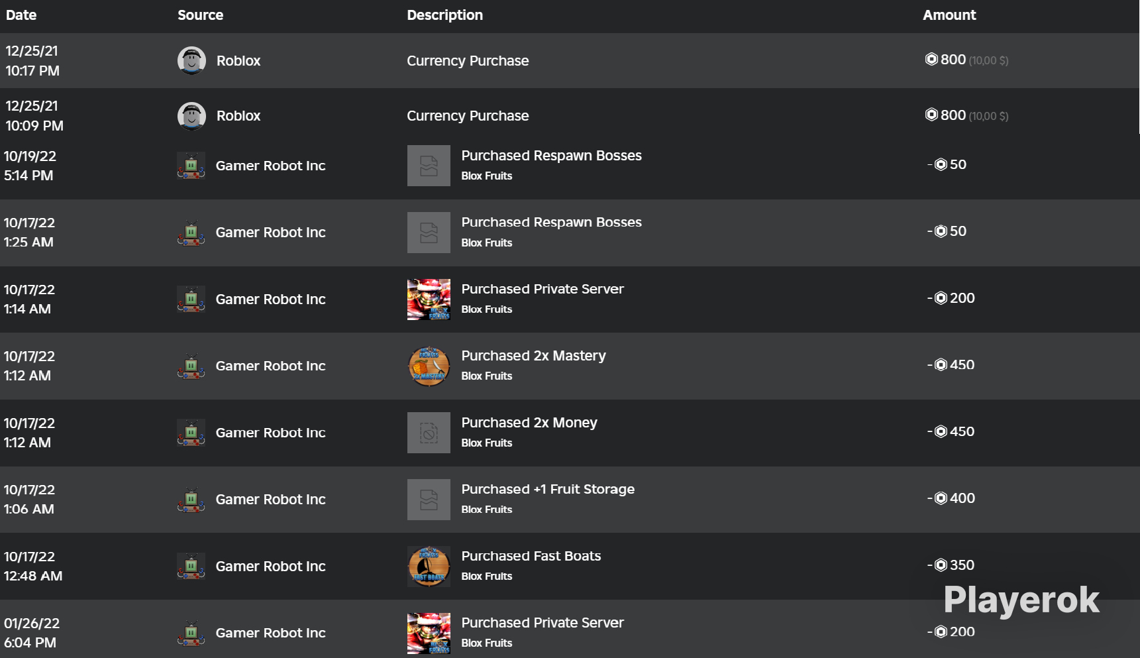Viewport: 1140px width, 658px height.
Task: Open Gamer Robot Inc link in the 1:14 AM row
Action: pos(271,300)
